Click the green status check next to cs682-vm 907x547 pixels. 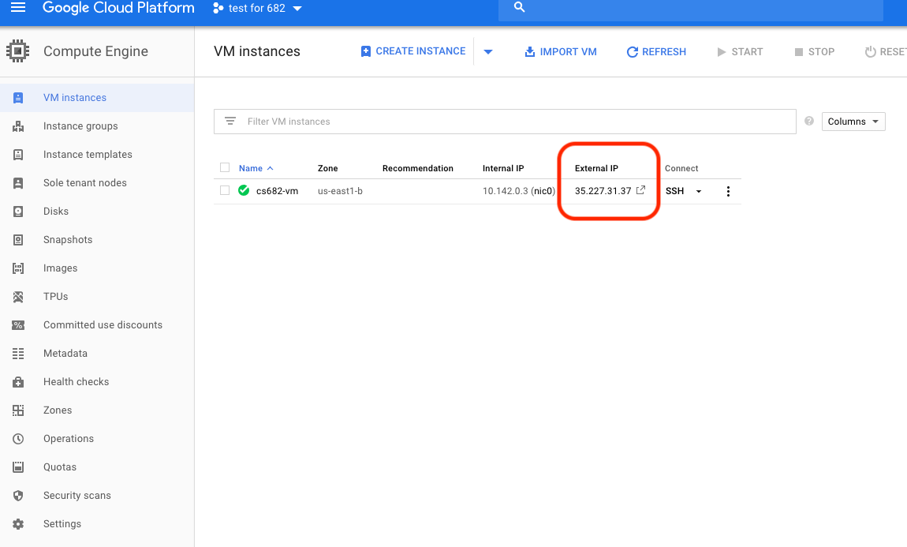pos(244,190)
